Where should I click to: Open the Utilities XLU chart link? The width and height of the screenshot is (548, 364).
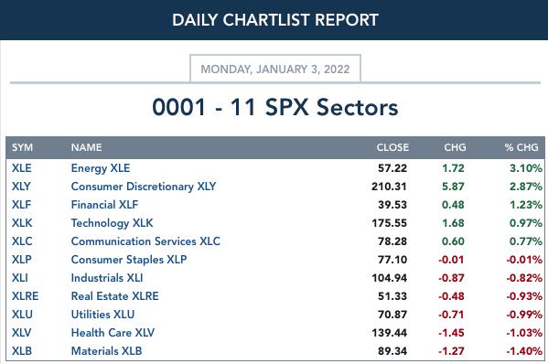tap(102, 315)
